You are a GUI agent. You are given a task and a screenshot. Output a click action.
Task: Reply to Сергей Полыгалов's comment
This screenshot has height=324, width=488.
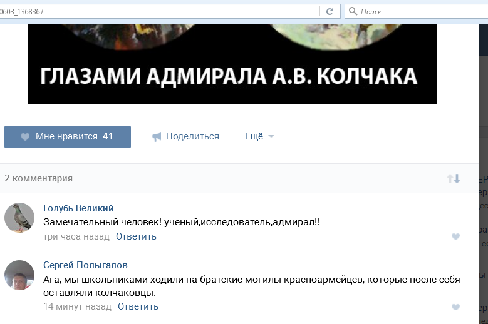click(x=138, y=306)
